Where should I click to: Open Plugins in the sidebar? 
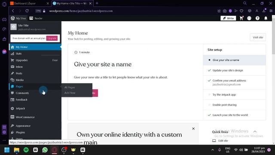tap(35, 132)
